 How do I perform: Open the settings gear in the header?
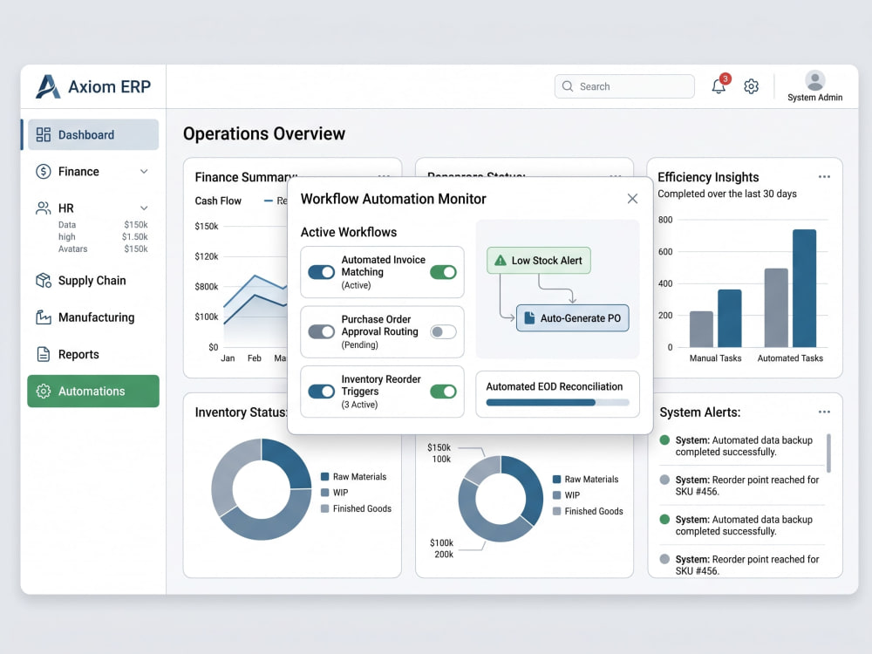tap(752, 86)
